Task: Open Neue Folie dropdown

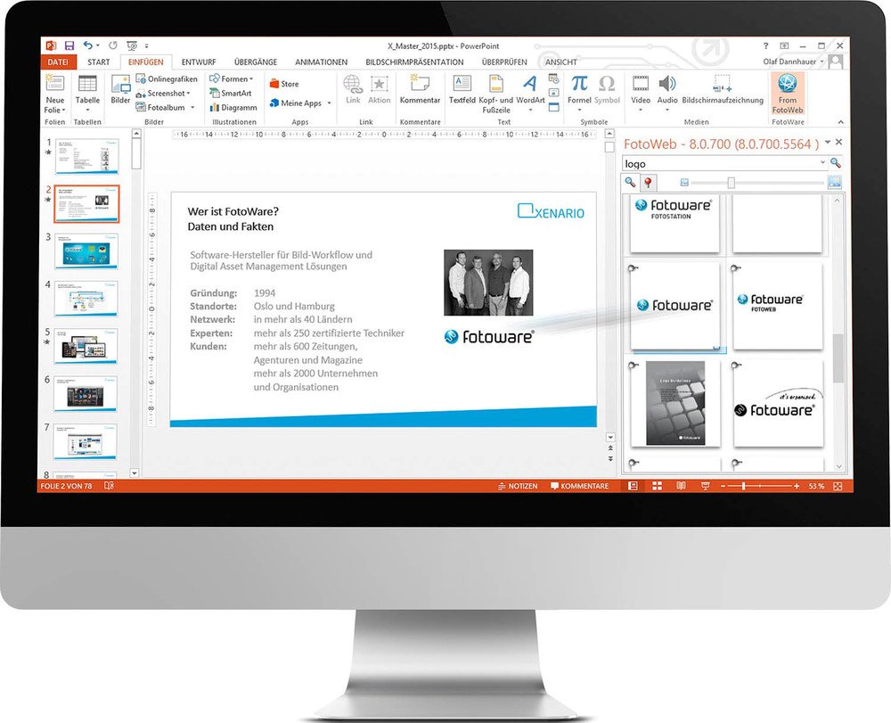Action: coord(55,105)
